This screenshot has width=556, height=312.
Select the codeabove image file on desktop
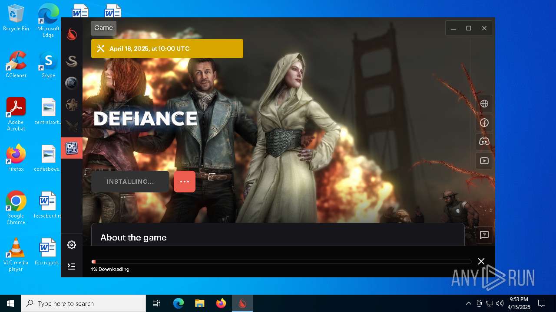48,158
